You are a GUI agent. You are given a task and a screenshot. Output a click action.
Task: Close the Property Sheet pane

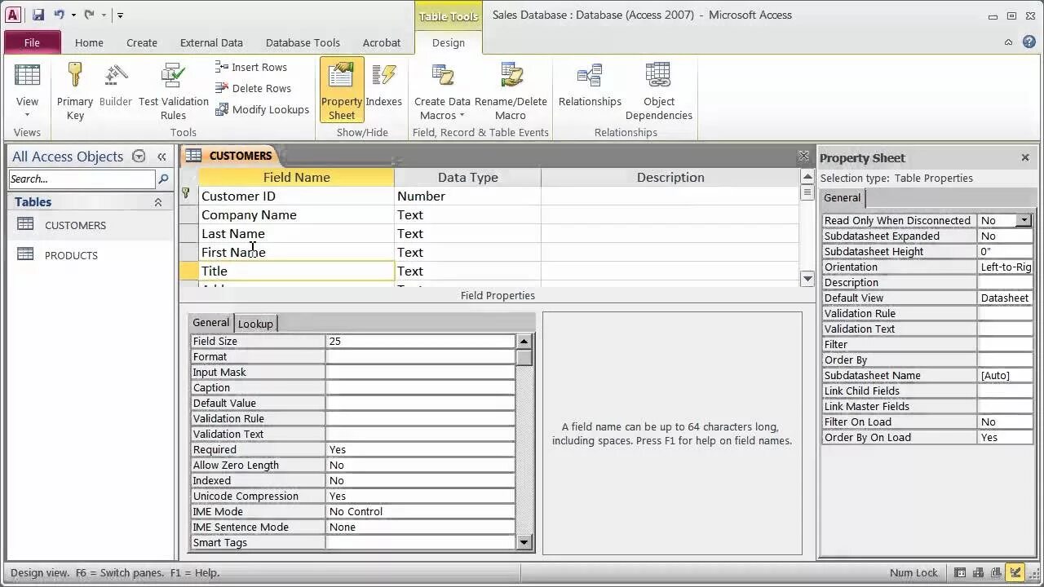tap(1025, 157)
